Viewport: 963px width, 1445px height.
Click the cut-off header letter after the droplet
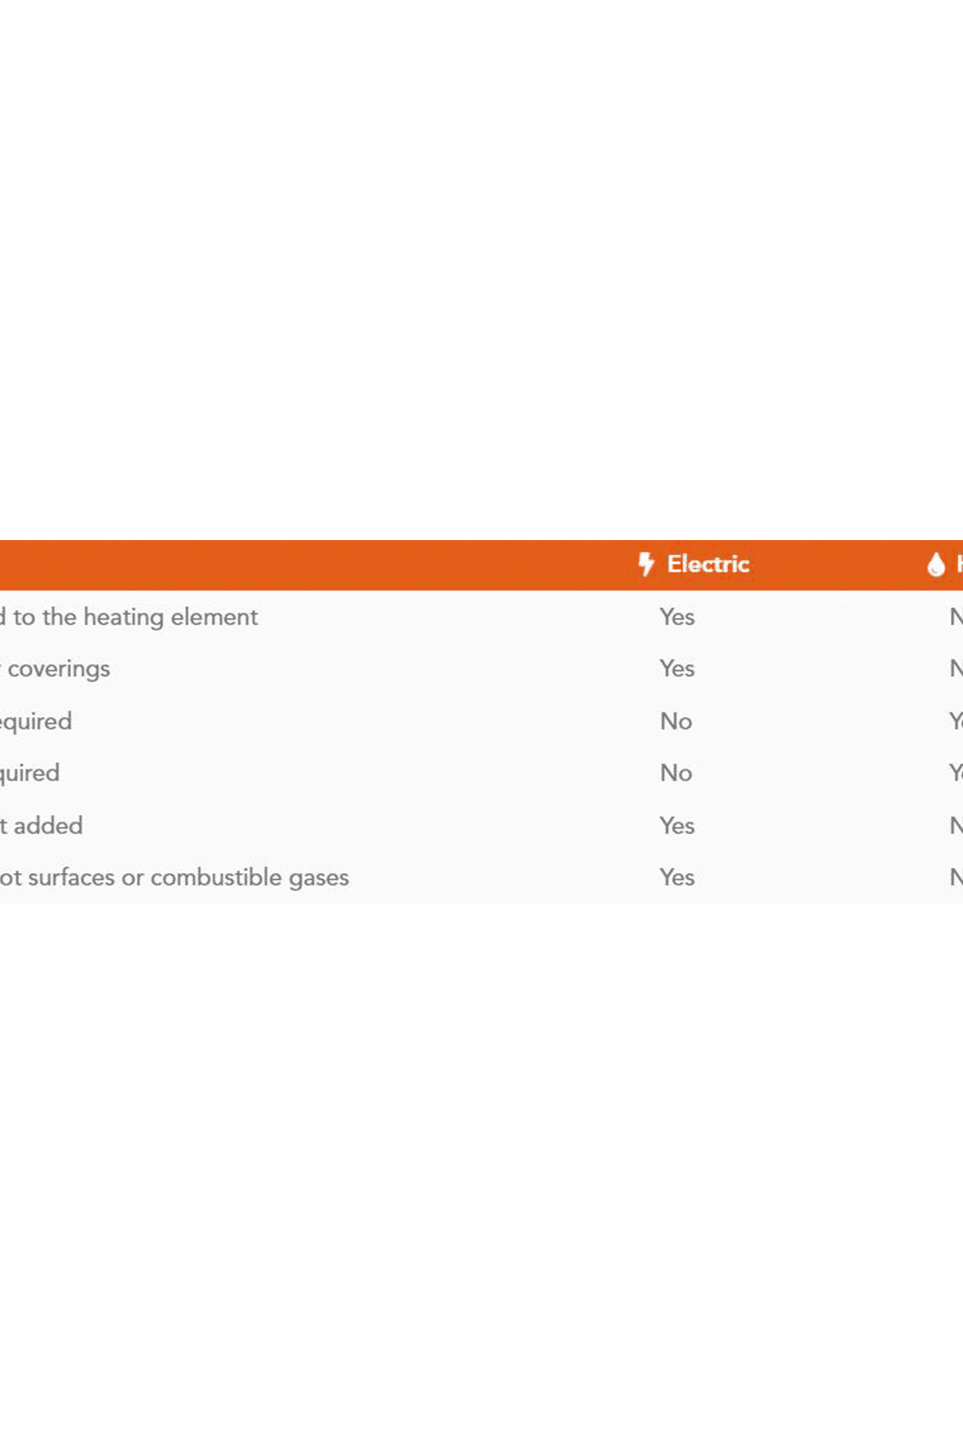pos(959,564)
